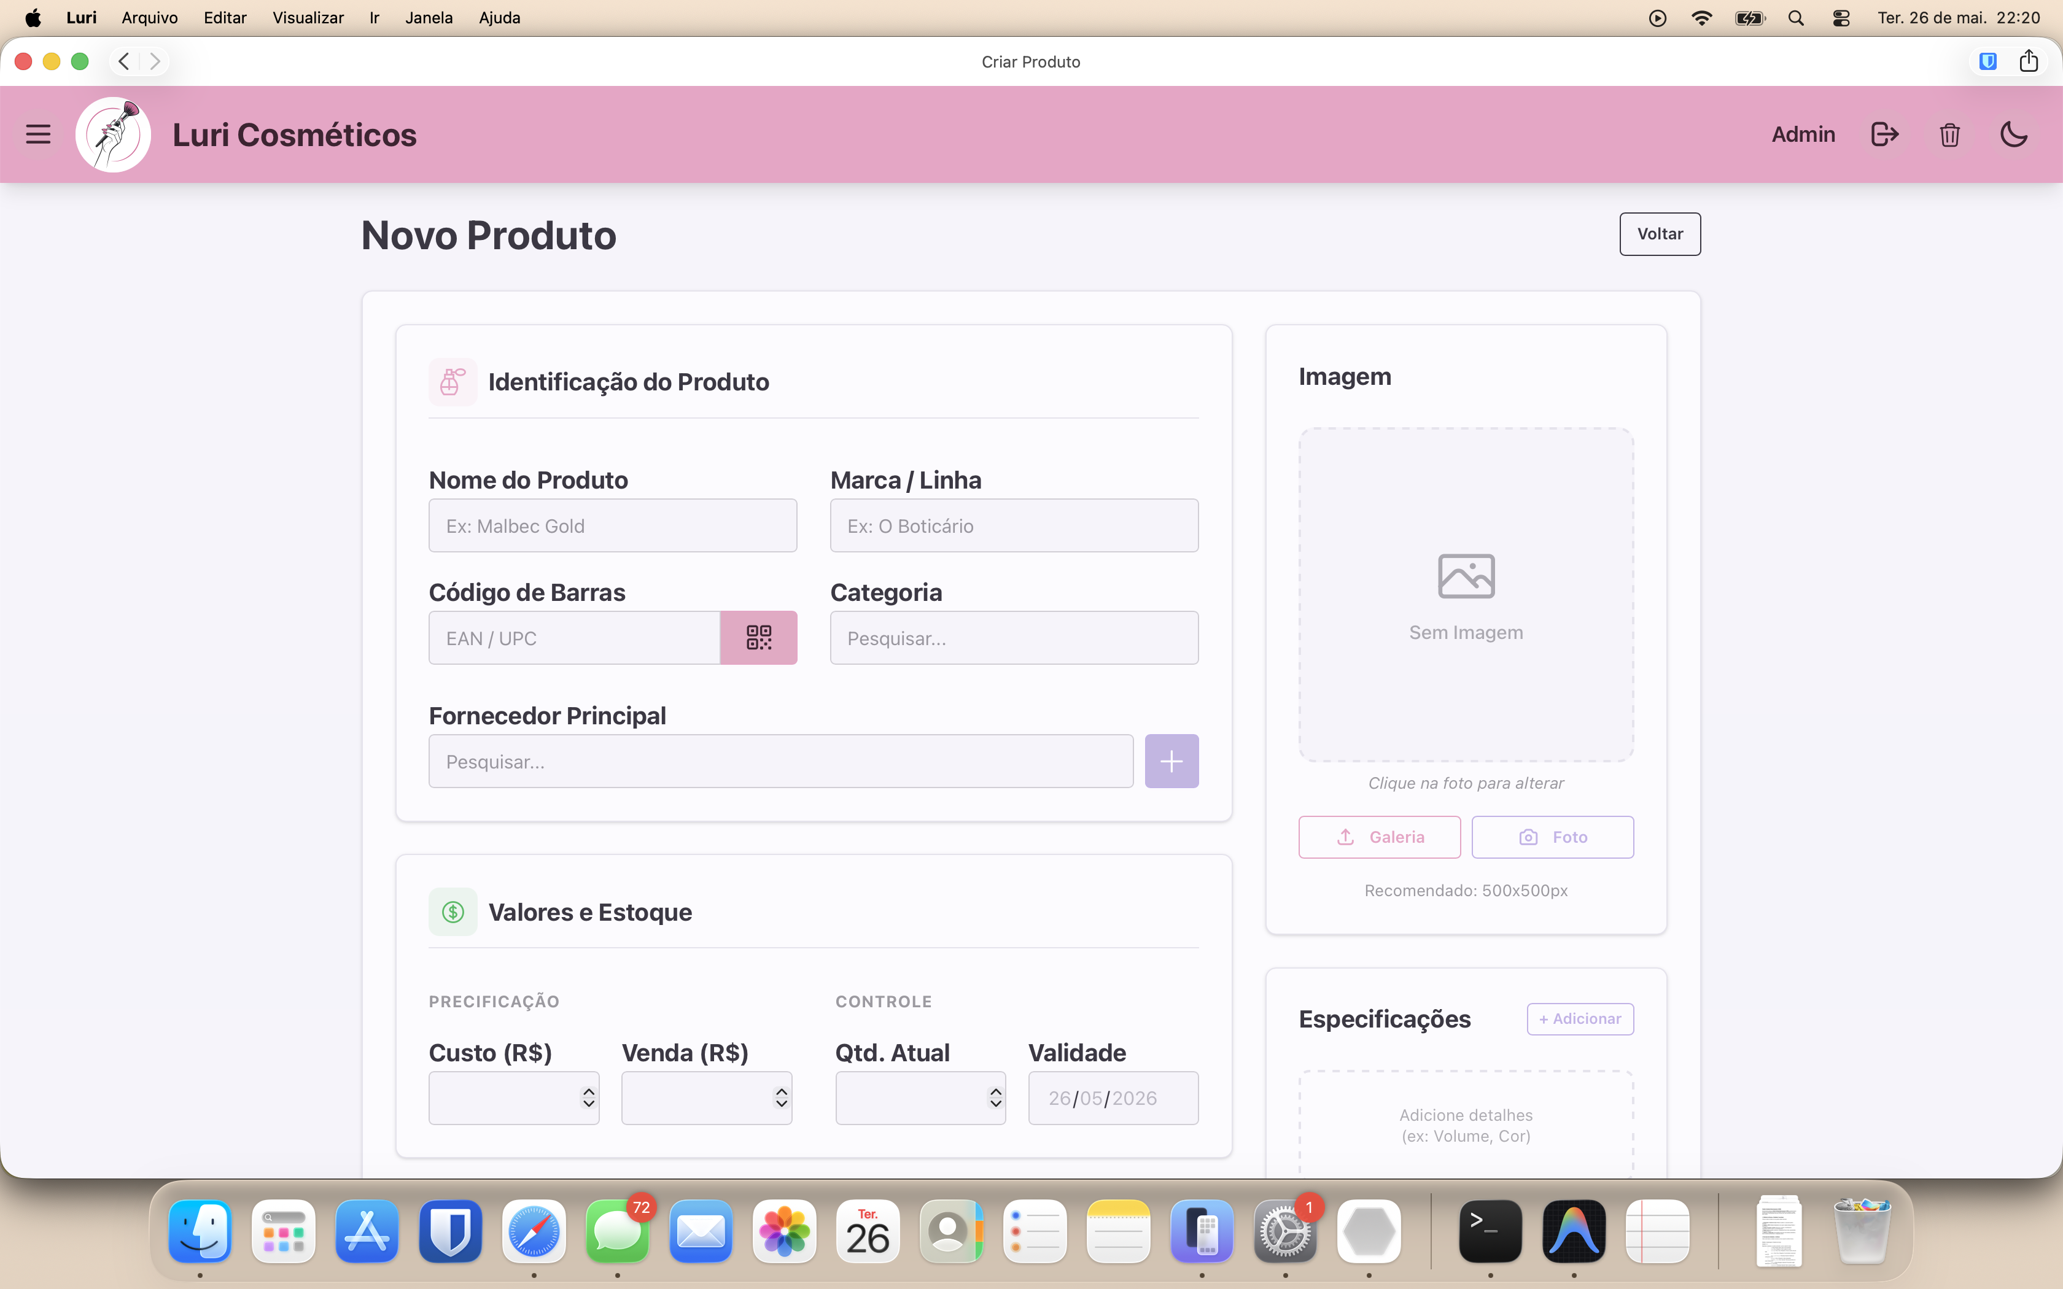Open Terminal from the Dock

1491,1231
